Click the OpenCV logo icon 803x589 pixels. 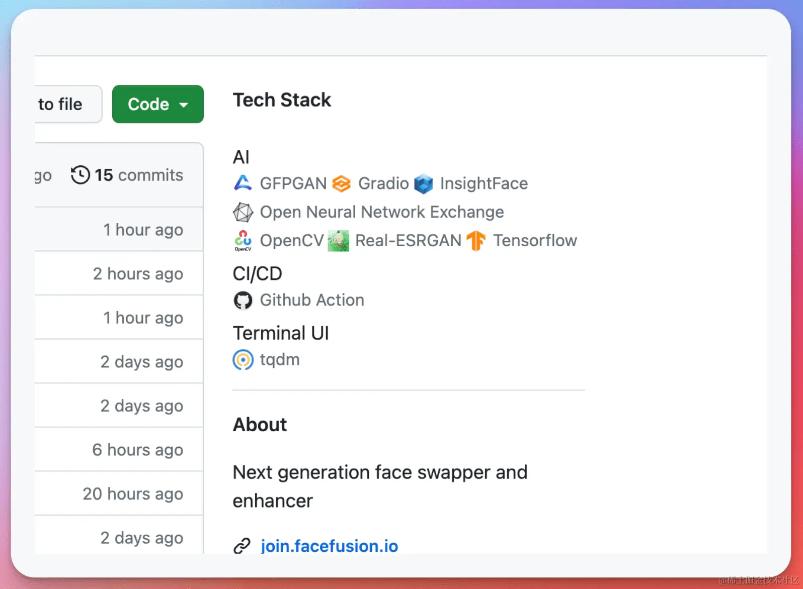coord(243,241)
